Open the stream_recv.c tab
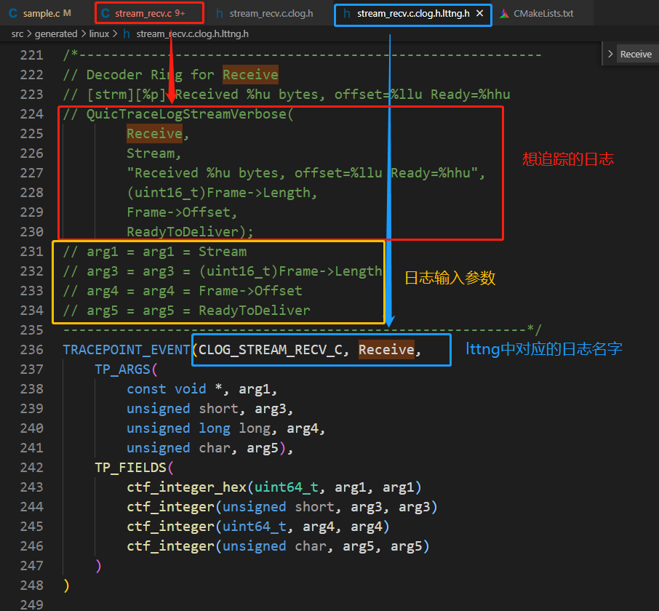Screen dimensions: 659x611 149,13
